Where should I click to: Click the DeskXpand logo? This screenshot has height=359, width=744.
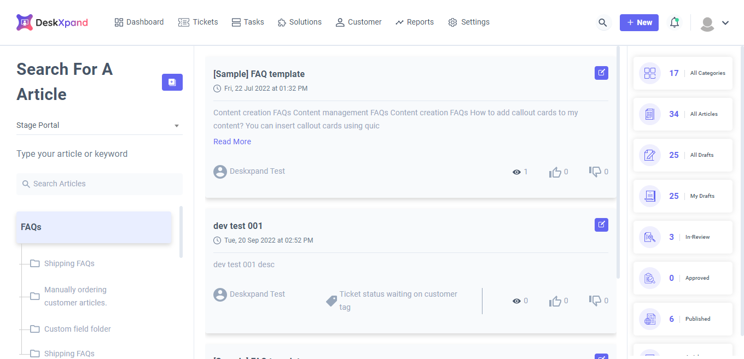coord(52,22)
